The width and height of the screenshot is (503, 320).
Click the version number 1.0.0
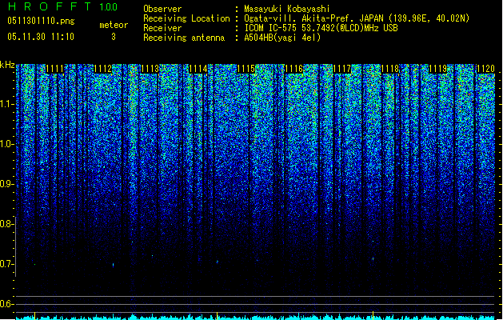pyautogui.click(x=108, y=7)
